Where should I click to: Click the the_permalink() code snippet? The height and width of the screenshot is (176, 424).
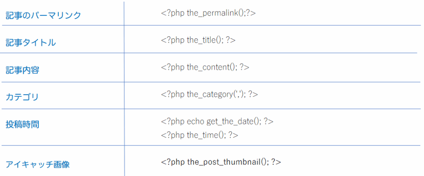208,13
